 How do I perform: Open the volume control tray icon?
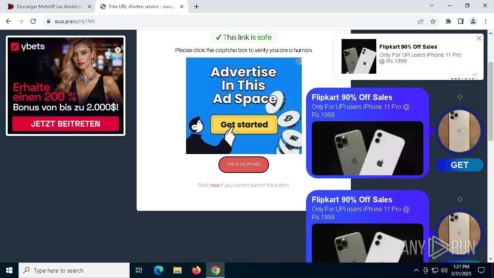pos(444,270)
